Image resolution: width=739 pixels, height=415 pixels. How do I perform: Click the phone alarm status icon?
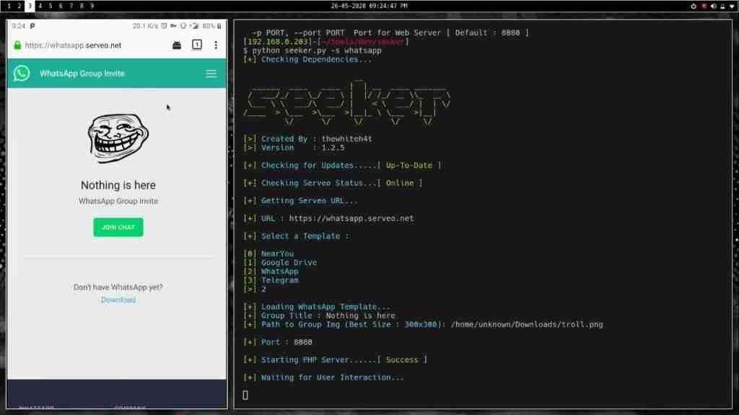tap(164, 26)
